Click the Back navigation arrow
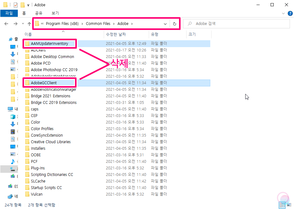This screenshot has height=209, width=294. [x=6, y=24]
